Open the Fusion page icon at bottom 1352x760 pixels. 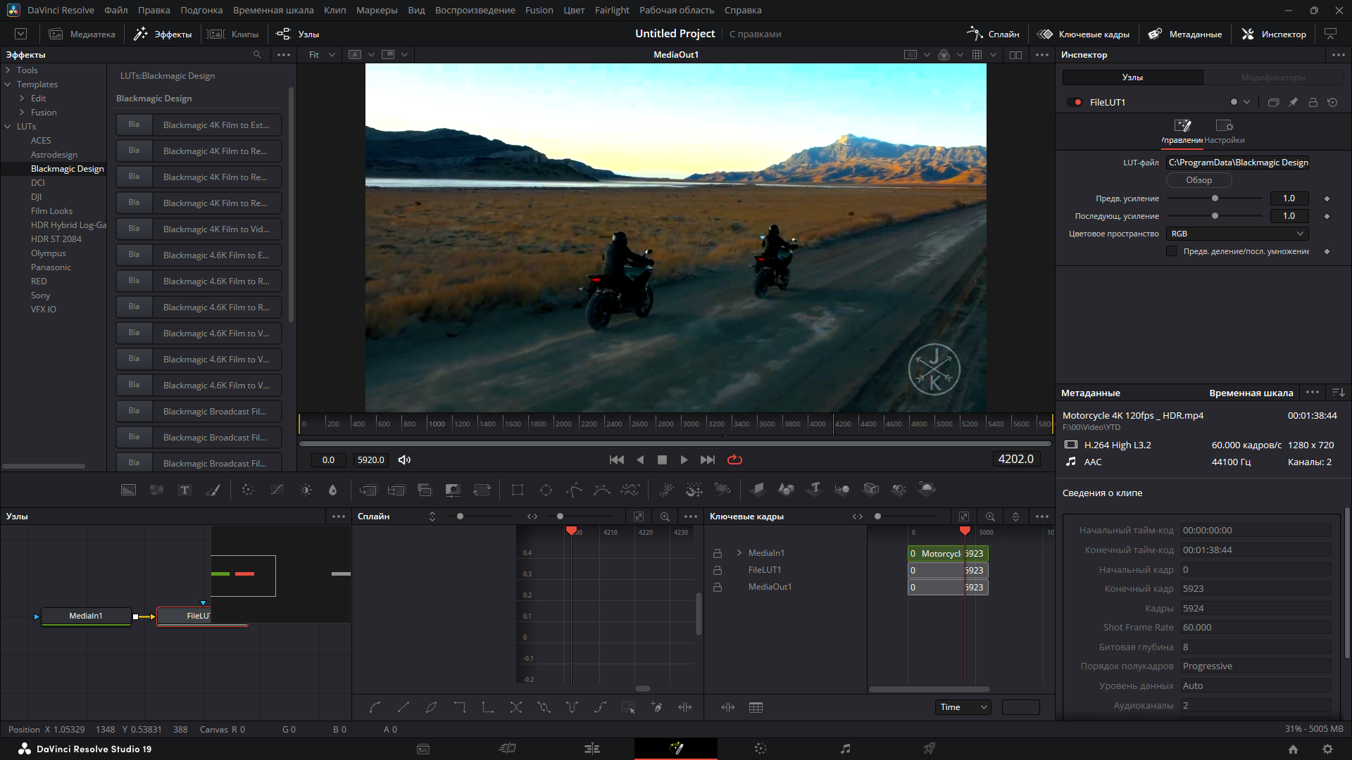pyautogui.click(x=676, y=749)
